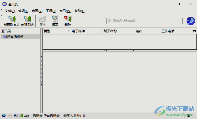The height and width of the screenshot is (119, 197).
Task: Toggle the online/offline plug icon
Action: tap(188, 116)
